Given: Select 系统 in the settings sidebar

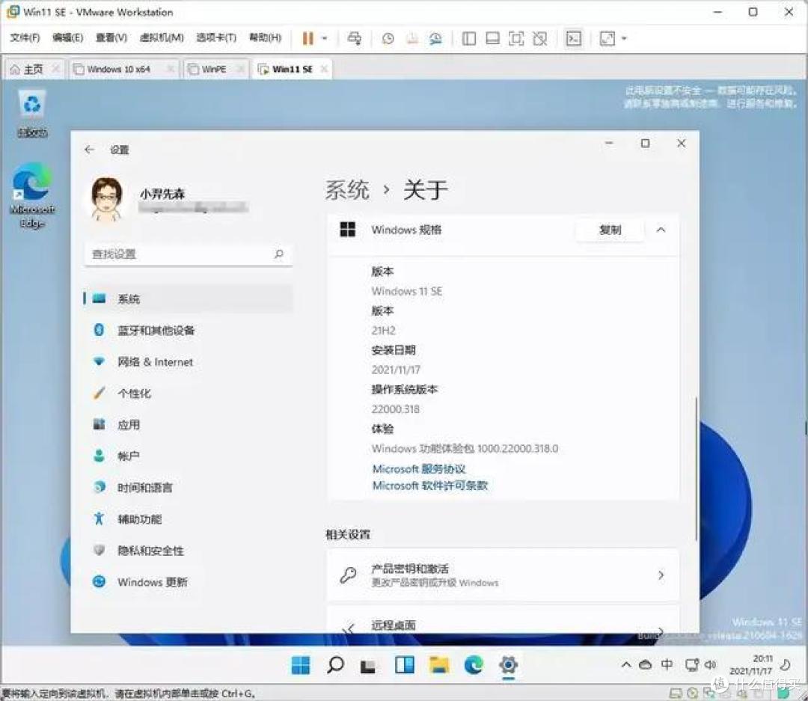Looking at the screenshot, I should click(x=188, y=299).
